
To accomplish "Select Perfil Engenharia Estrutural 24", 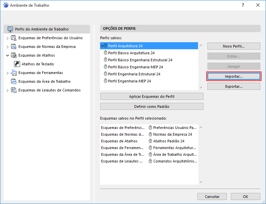I will click(x=149, y=74).
